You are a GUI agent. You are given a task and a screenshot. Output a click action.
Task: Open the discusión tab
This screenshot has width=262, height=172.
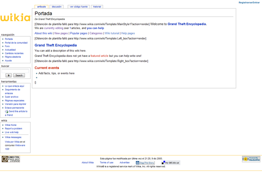tap(56, 7)
